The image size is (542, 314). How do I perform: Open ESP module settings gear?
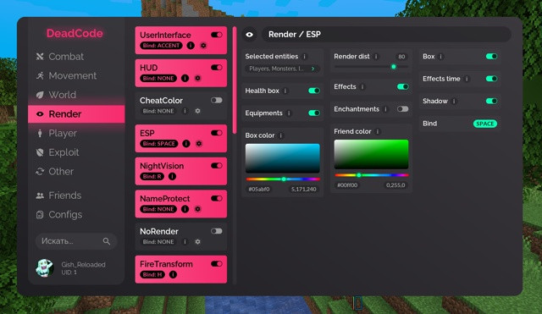coord(199,144)
